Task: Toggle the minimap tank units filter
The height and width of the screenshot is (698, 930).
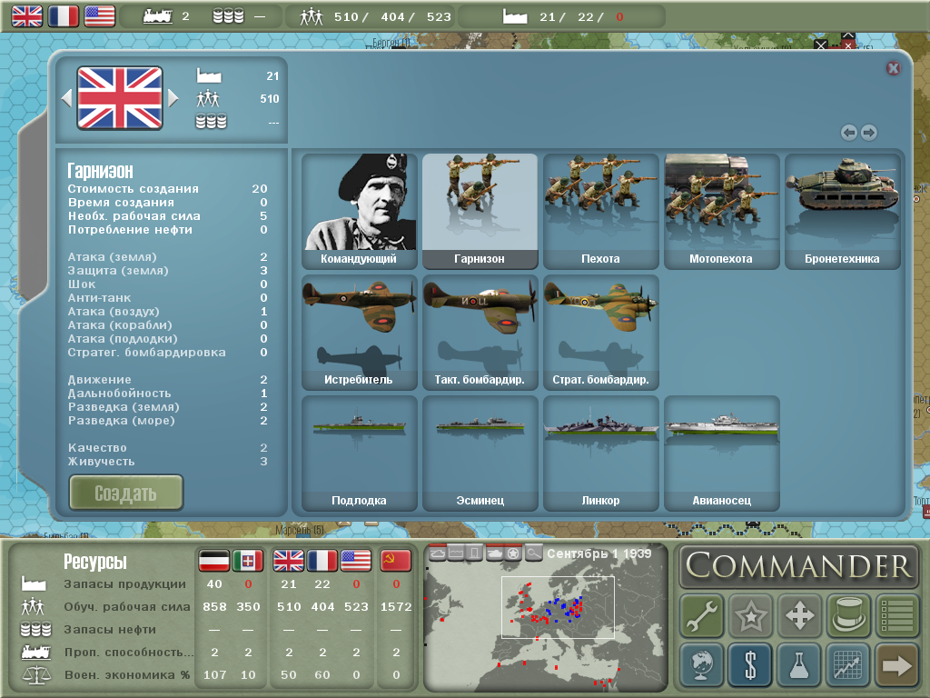Action: pos(495,553)
